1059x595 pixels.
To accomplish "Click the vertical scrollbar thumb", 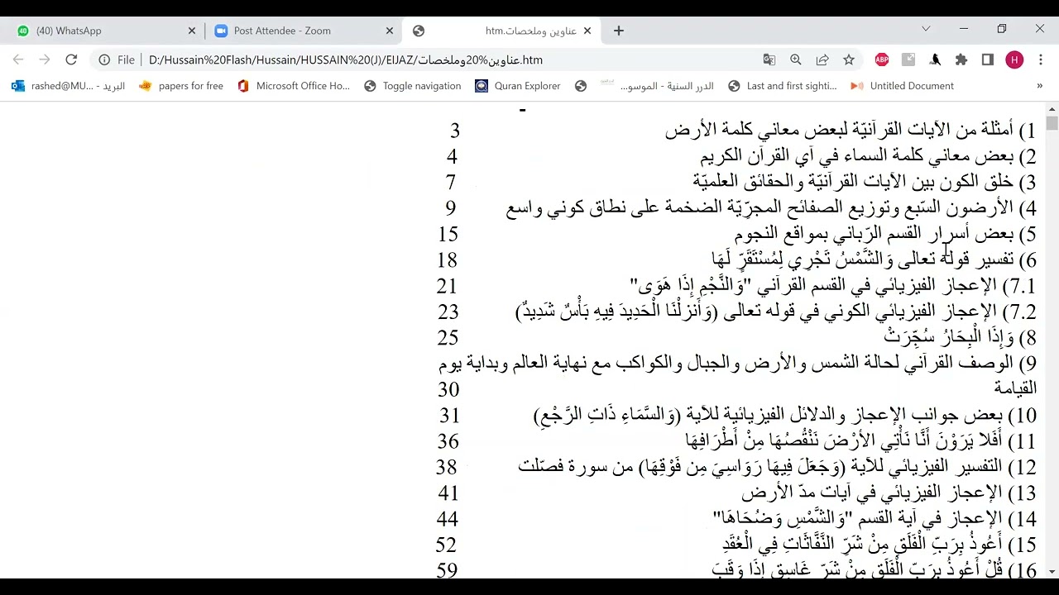I will [1052, 123].
